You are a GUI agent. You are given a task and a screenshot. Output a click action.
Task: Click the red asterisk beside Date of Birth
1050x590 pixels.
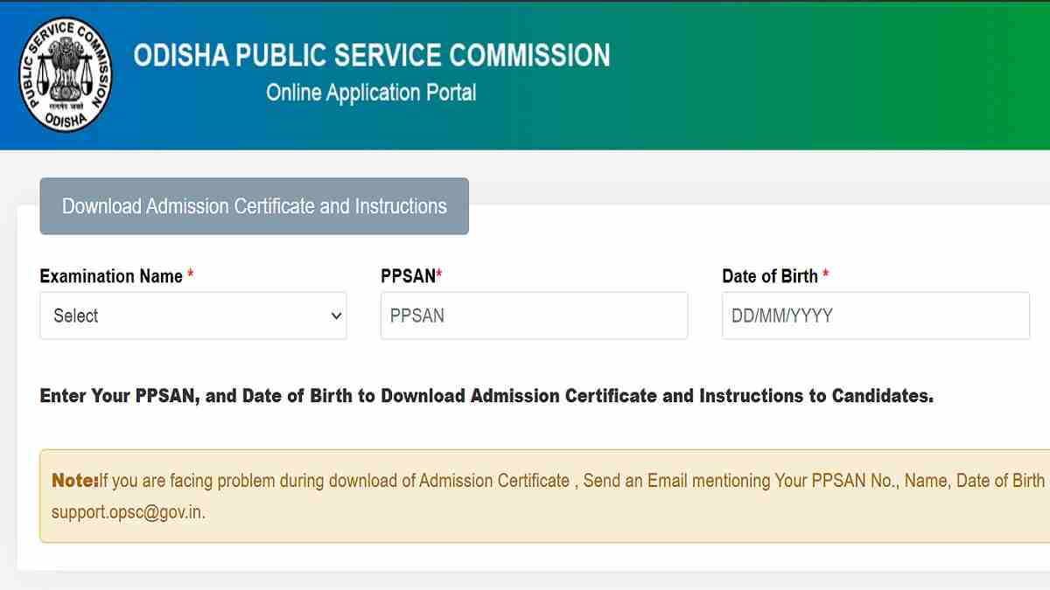826,274
